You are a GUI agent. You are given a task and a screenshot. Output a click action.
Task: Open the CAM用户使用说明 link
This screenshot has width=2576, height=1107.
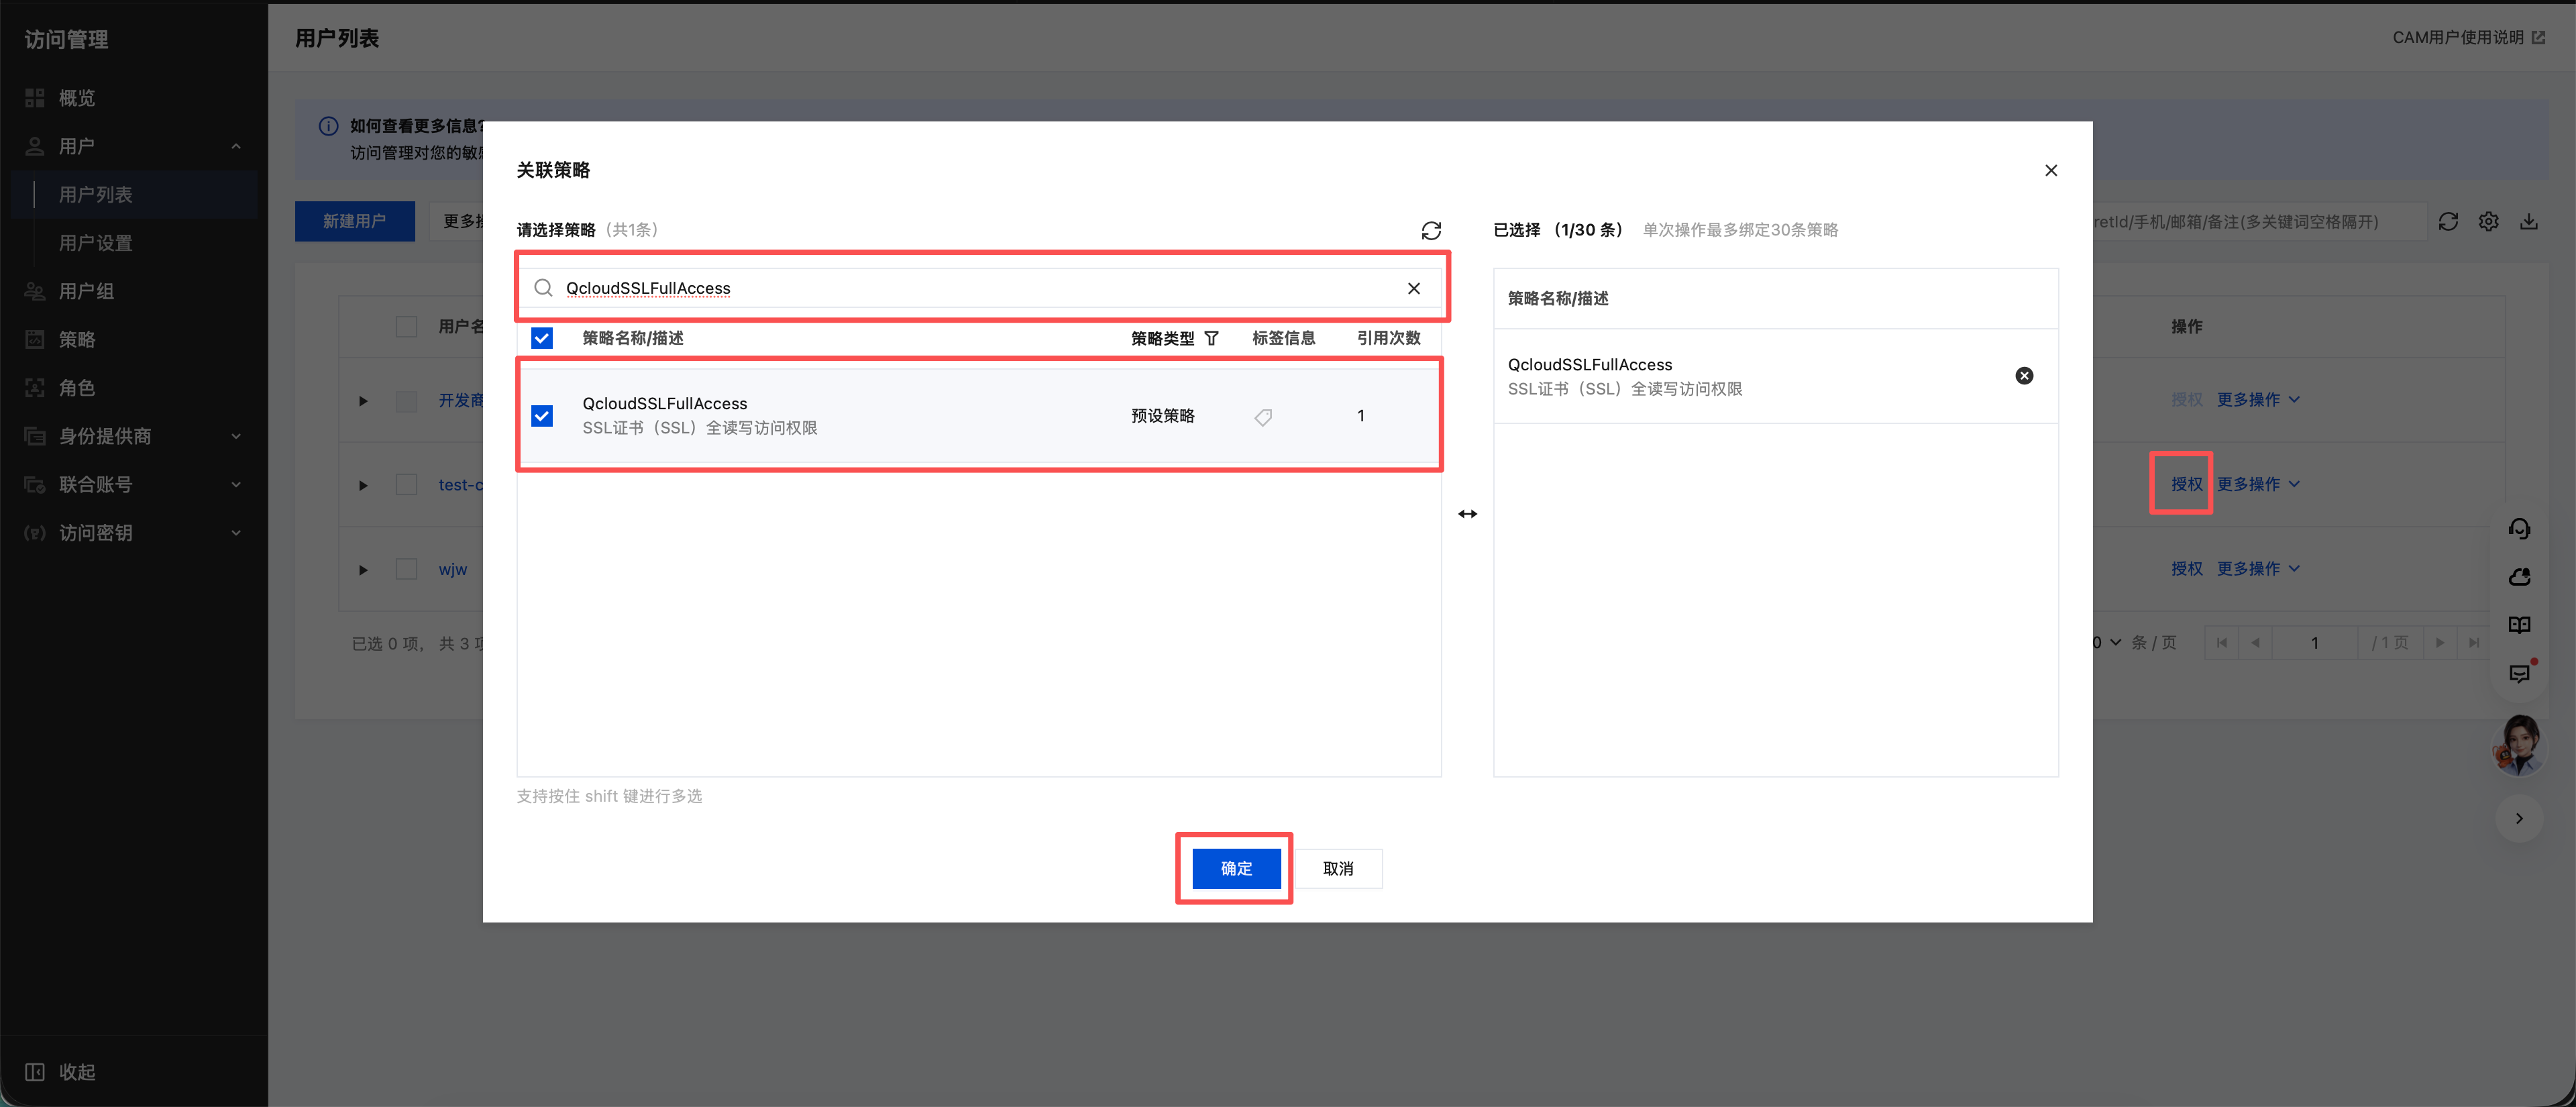[x=2468, y=38]
